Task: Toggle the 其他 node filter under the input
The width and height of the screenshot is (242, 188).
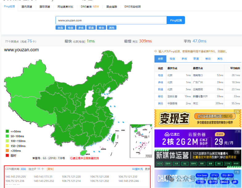Action: click(112, 28)
